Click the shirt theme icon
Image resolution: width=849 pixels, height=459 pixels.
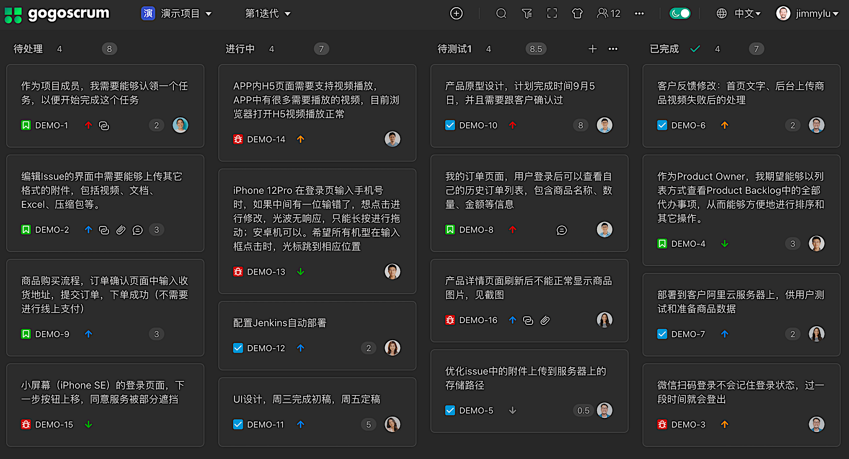tap(577, 14)
